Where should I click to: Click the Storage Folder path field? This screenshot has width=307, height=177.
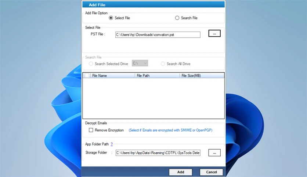click(x=158, y=153)
